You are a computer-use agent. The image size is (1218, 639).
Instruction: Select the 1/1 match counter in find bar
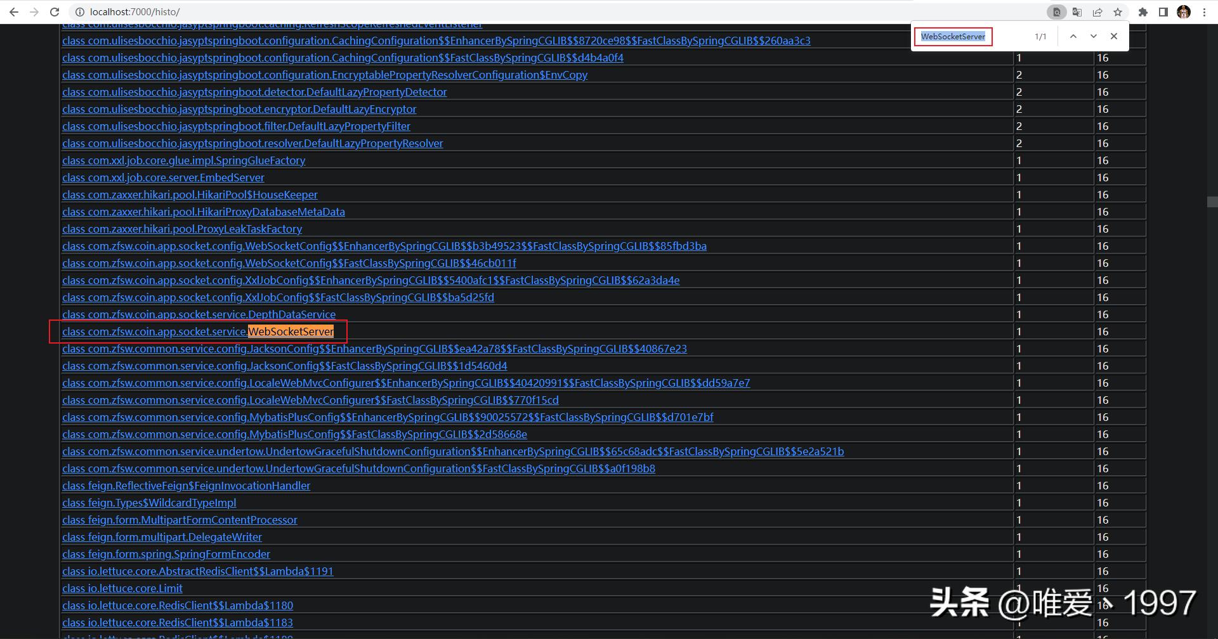click(1040, 37)
